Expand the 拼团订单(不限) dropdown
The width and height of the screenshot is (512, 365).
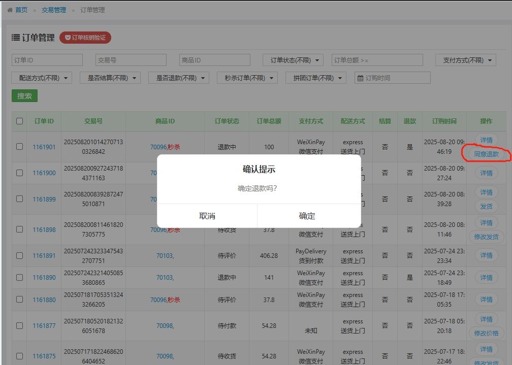[x=316, y=78]
